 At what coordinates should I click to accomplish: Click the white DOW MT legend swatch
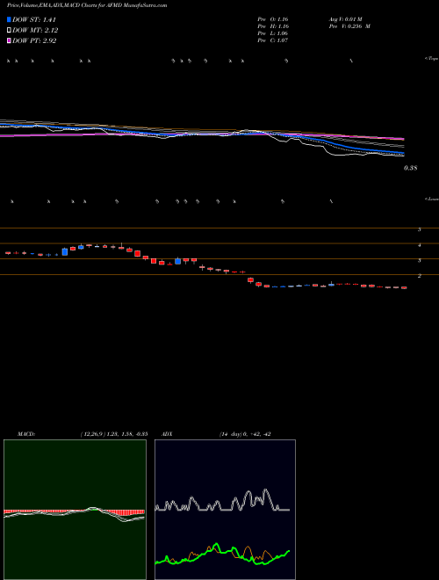(9, 31)
